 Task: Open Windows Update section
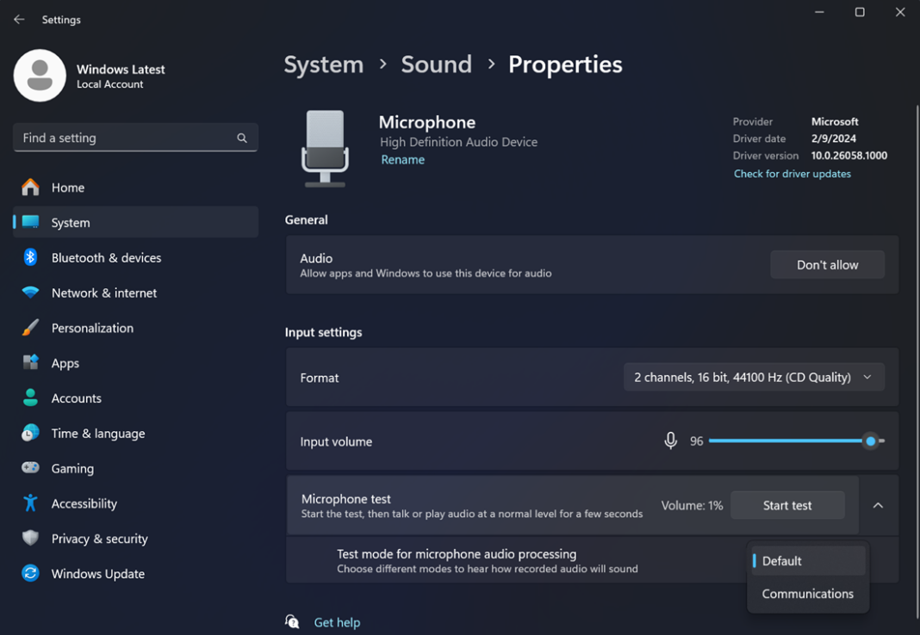pyautogui.click(x=97, y=573)
